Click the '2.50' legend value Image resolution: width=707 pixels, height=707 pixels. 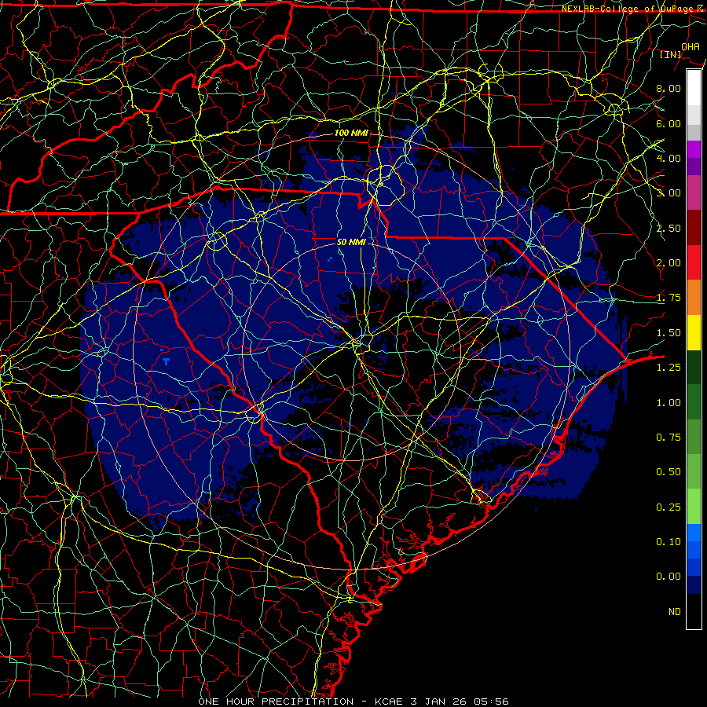[x=668, y=228]
